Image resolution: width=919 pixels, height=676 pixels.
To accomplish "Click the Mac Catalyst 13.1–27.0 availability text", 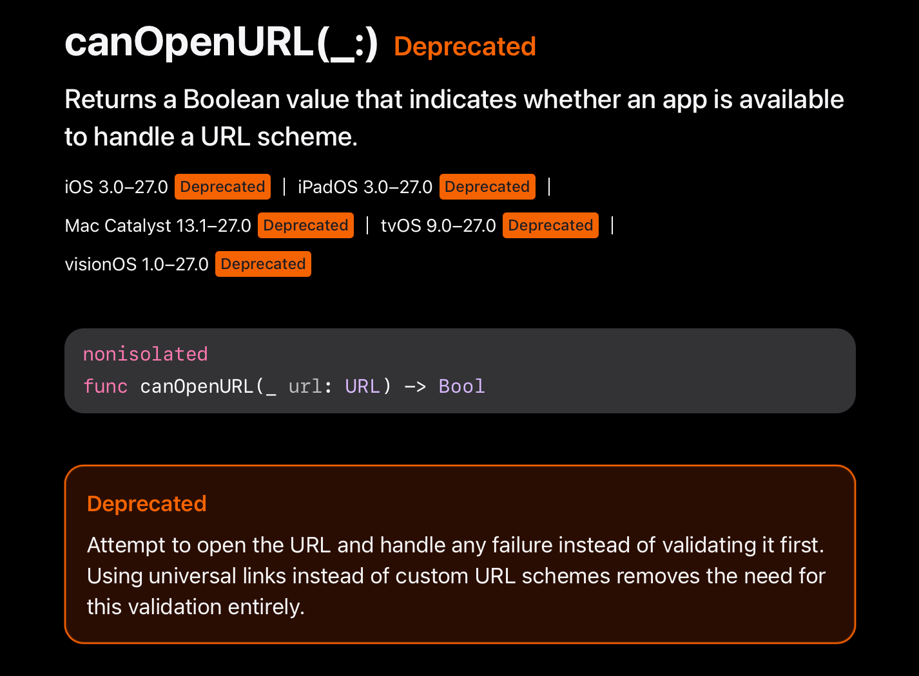I will (158, 226).
